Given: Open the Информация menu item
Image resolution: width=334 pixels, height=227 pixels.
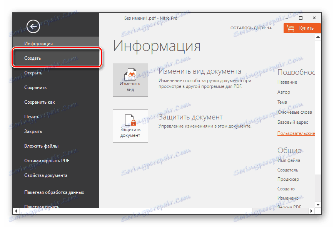Looking at the screenshot, I should (x=55, y=43).
